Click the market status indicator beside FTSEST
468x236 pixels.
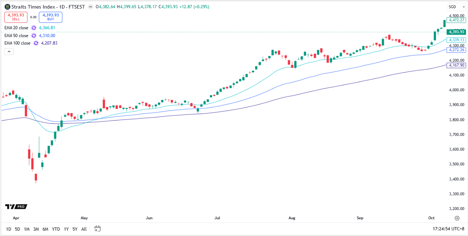(x=91, y=7)
